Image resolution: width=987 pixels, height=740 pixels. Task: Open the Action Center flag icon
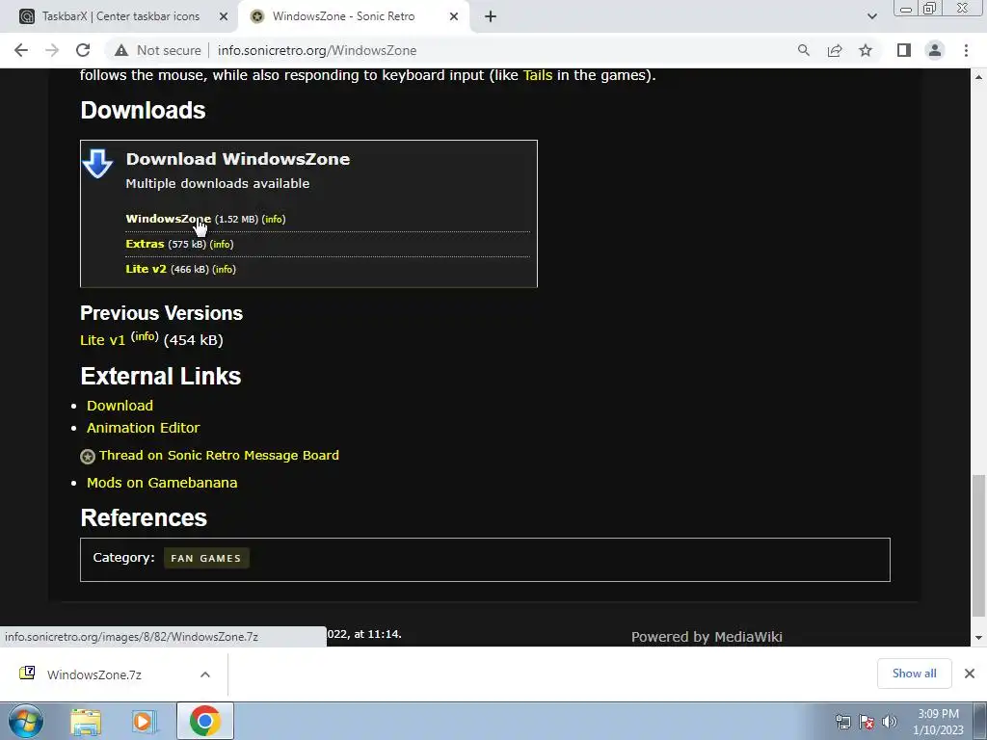867,721
